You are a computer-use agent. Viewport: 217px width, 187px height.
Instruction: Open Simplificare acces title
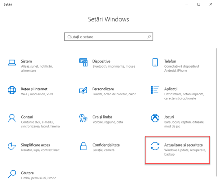click(35, 145)
